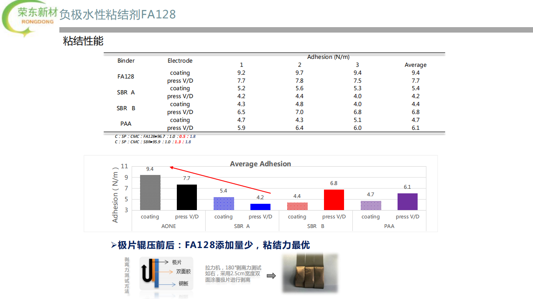Click the 钢板 label in the peel diagram

184,284
